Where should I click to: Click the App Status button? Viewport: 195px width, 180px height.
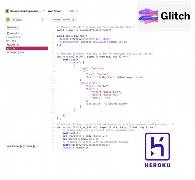[14, 146]
